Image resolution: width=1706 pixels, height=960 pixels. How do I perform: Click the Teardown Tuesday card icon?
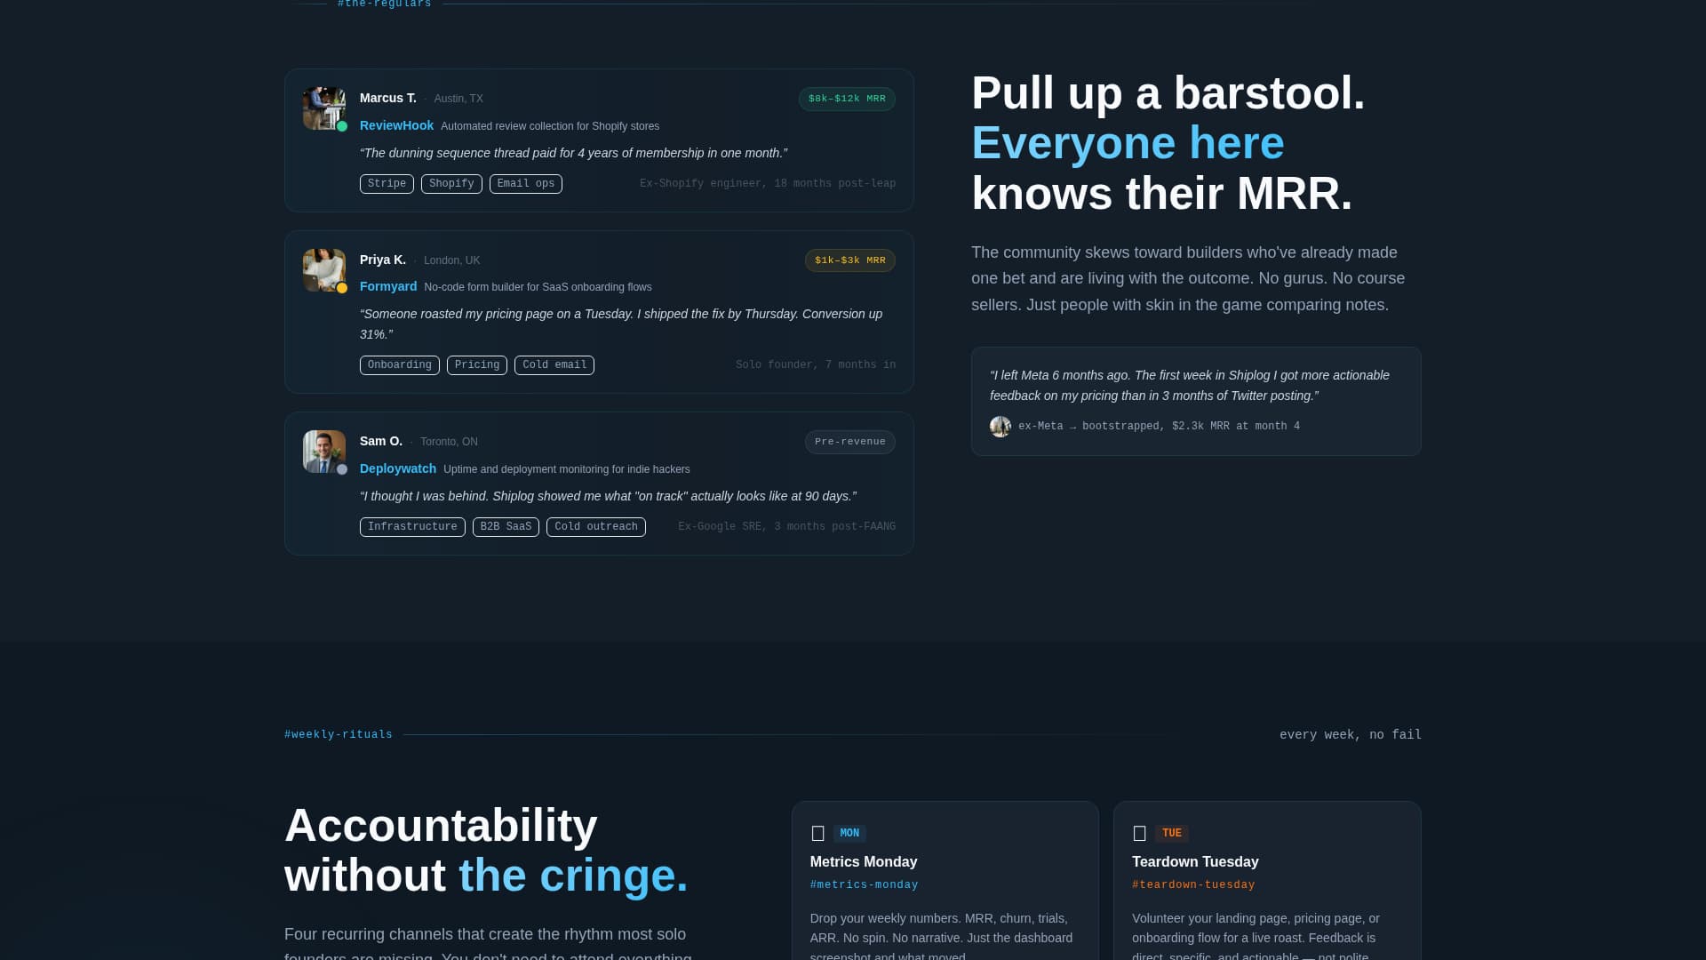(x=1140, y=834)
